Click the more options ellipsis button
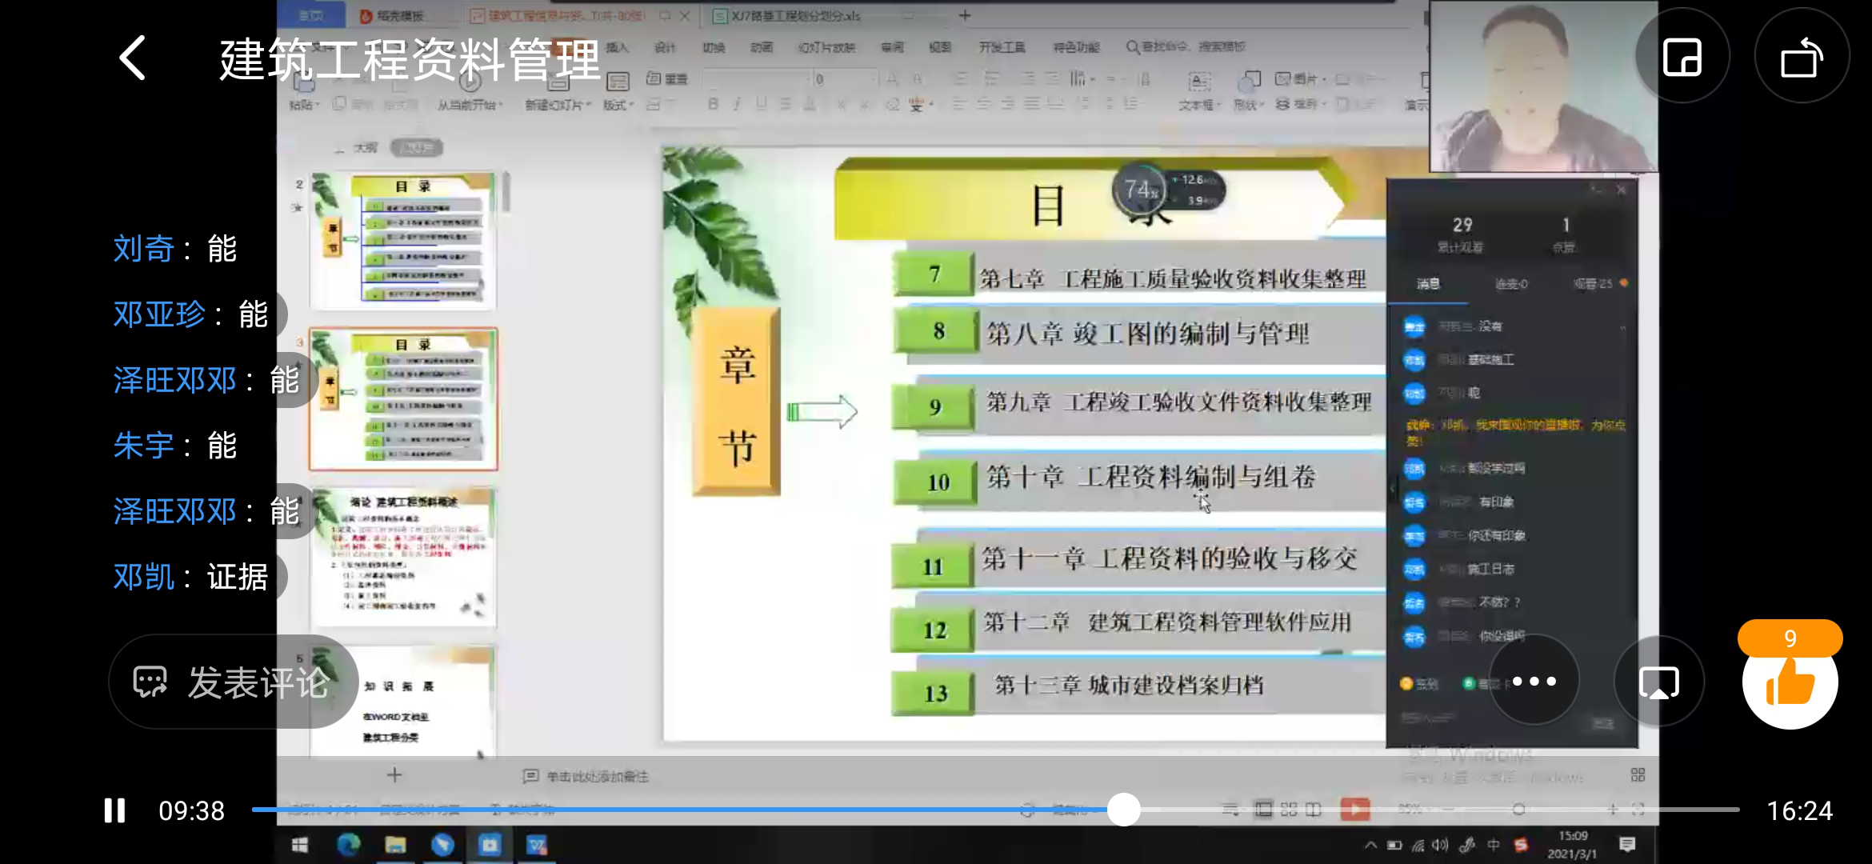 tap(1534, 680)
